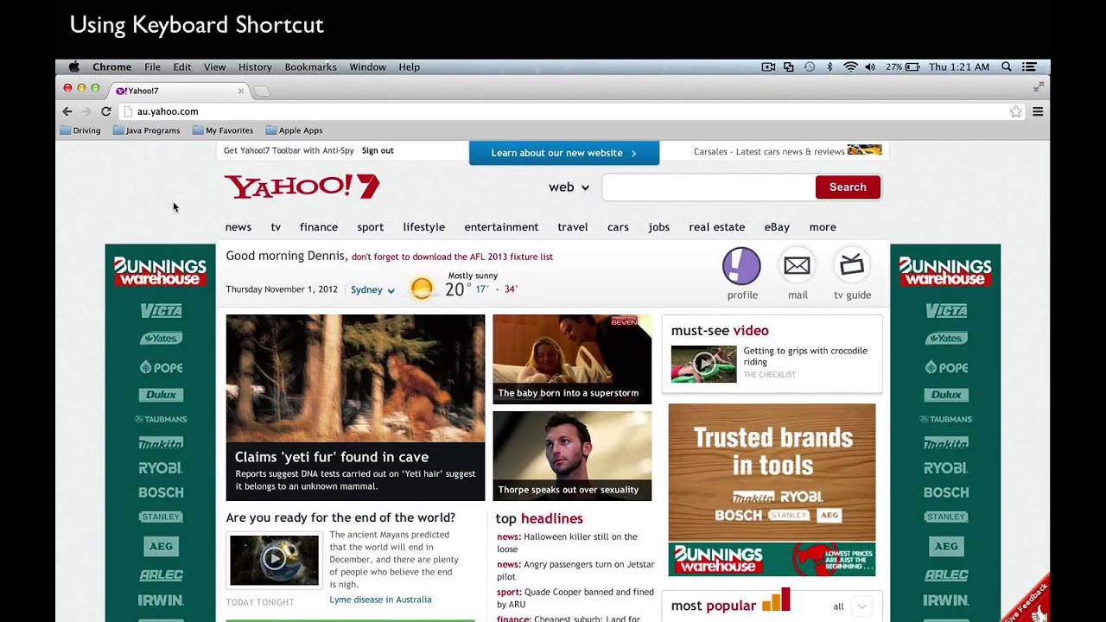Open the Chrome menu in menu bar
1106x622 pixels.
(111, 67)
